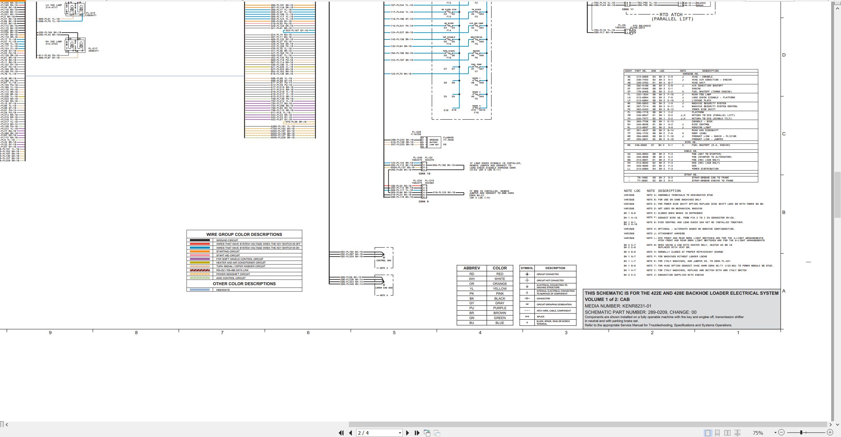
Task: Click the RTD ATCH (PARALLEL LIFT) label
Action: click(672, 17)
